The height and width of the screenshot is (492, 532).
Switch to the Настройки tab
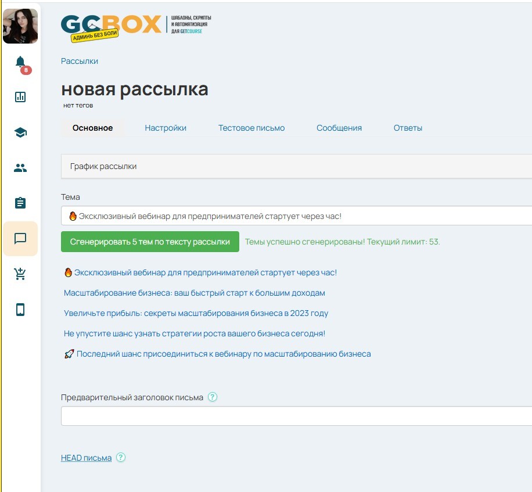pos(166,128)
